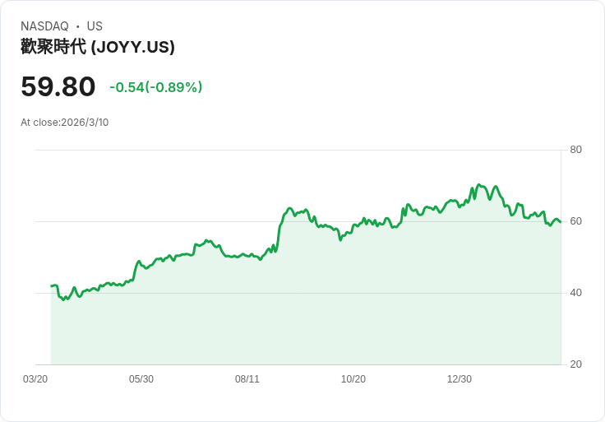The image size is (605, 422).
Task: Click the 40 y-axis price label
Action: (575, 293)
